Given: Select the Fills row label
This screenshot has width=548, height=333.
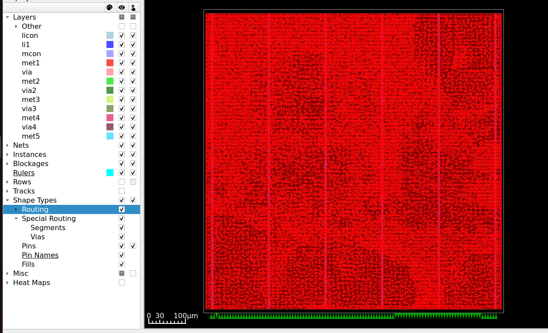Looking at the screenshot, I should point(28,264).
